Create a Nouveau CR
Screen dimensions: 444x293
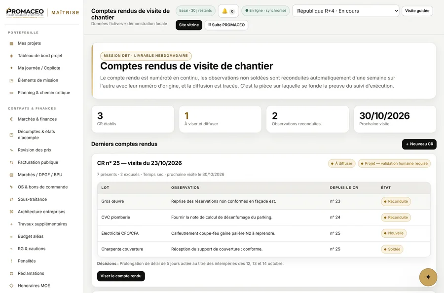419,144
